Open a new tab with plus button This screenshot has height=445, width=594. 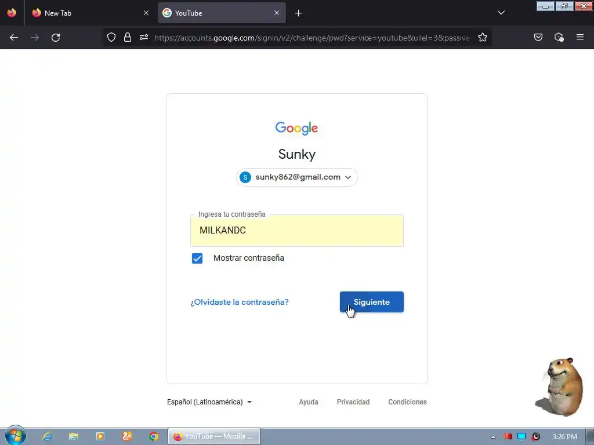[x=299, y=13]
